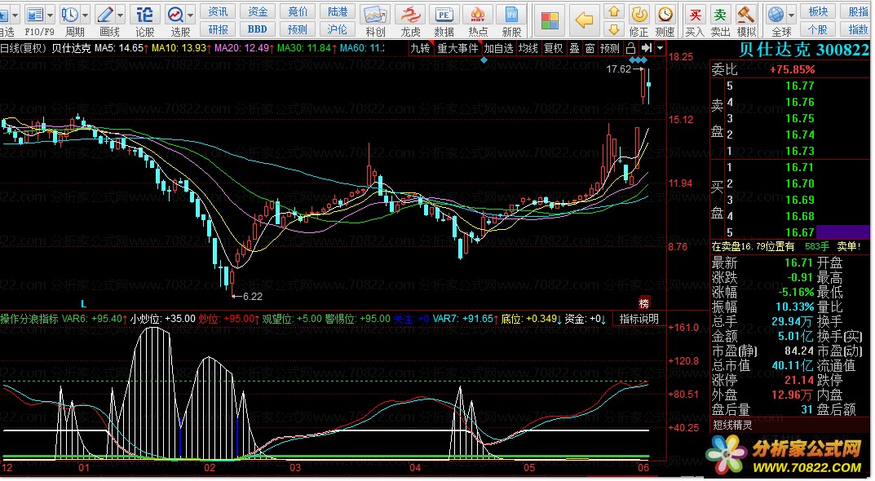875x481 pixels.
Task: Click the 17.62 high price label
Action: (618, 69)
